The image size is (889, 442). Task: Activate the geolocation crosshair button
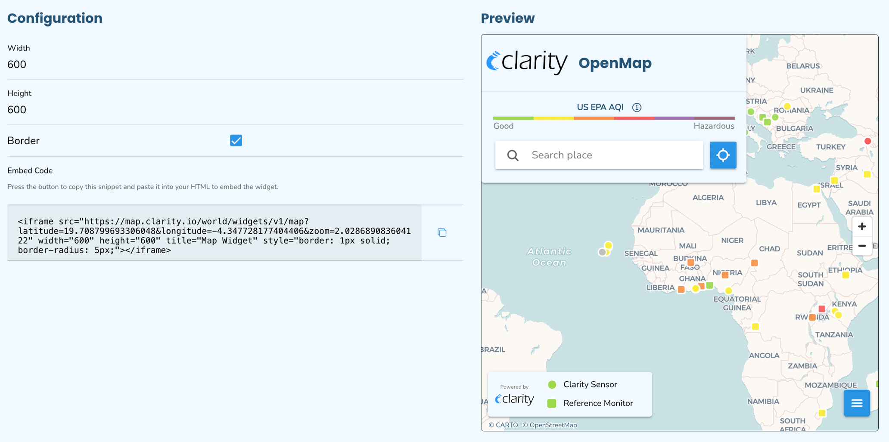click(x=723, y=155)
